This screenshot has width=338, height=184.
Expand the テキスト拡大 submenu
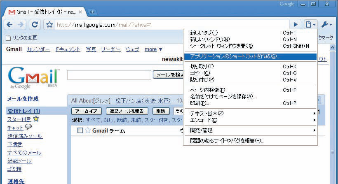pos(250,114)
